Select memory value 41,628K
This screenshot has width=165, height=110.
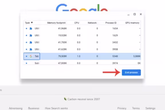click(62, 49)
